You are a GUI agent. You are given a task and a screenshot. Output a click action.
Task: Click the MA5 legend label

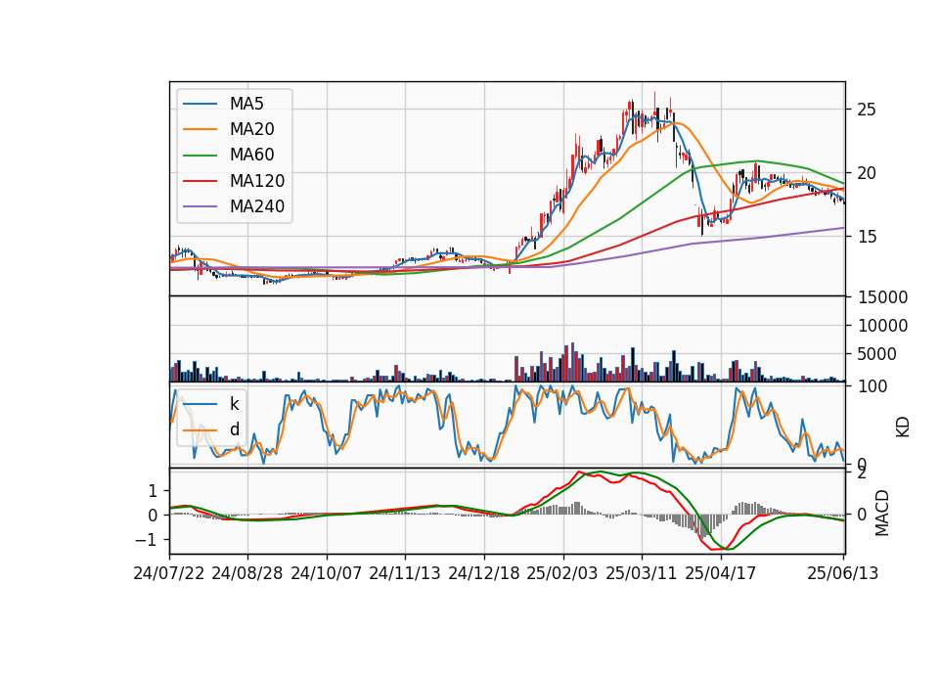coord(246,104)
